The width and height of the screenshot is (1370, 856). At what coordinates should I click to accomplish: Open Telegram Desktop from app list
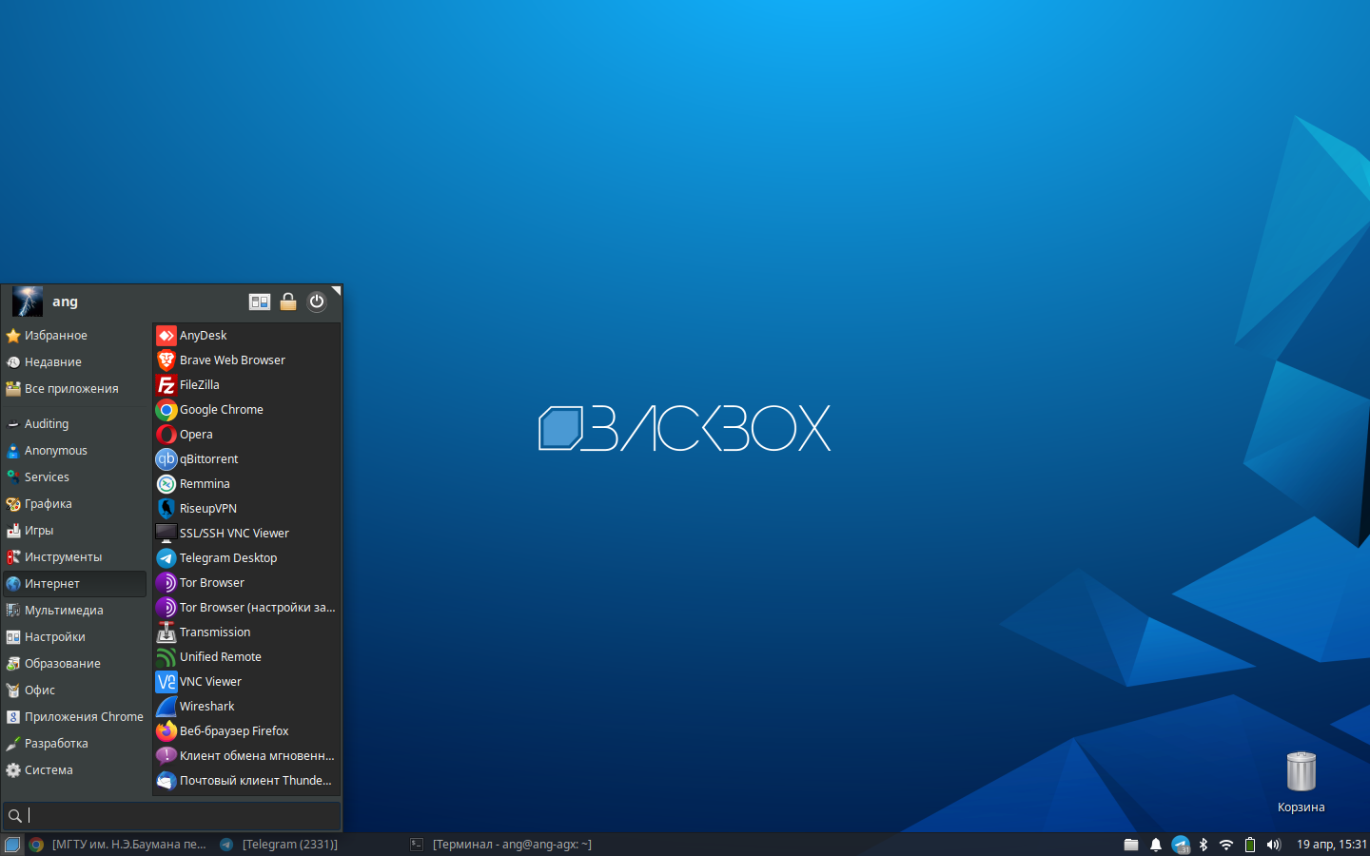tap(246, 558)
